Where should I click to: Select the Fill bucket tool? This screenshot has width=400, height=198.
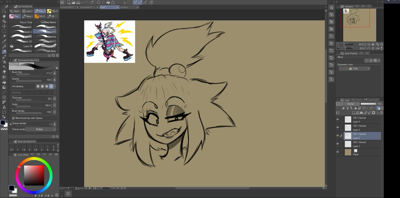(x=4, y=82)
